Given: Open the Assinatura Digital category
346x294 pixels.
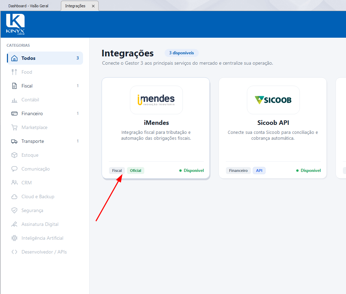Looking at the screenshot, I should (45, 224).
